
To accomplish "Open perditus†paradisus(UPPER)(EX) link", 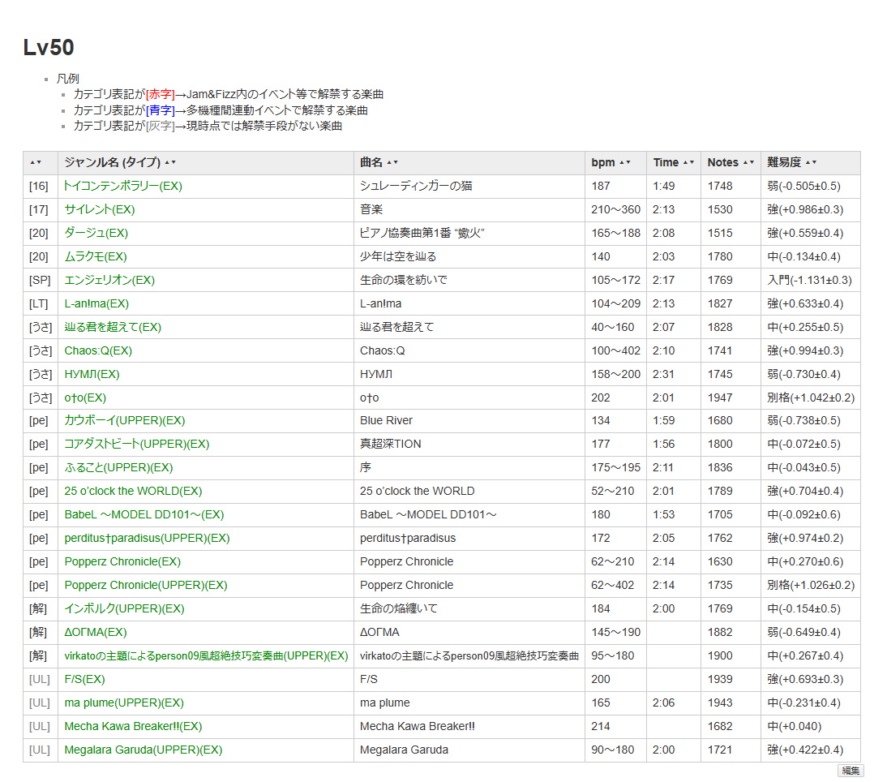I will click(147, 538).
